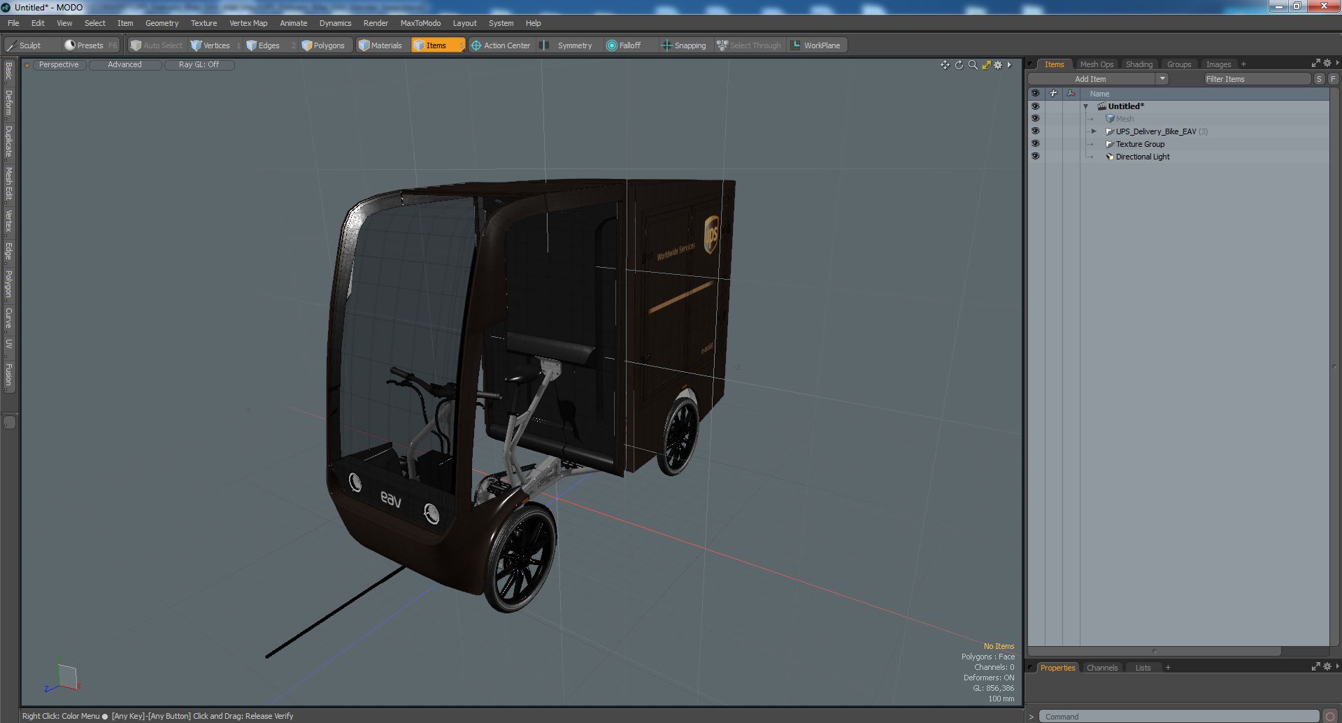Click the viewport rotate icon
1342x723 pixels.
pos(959,65)
